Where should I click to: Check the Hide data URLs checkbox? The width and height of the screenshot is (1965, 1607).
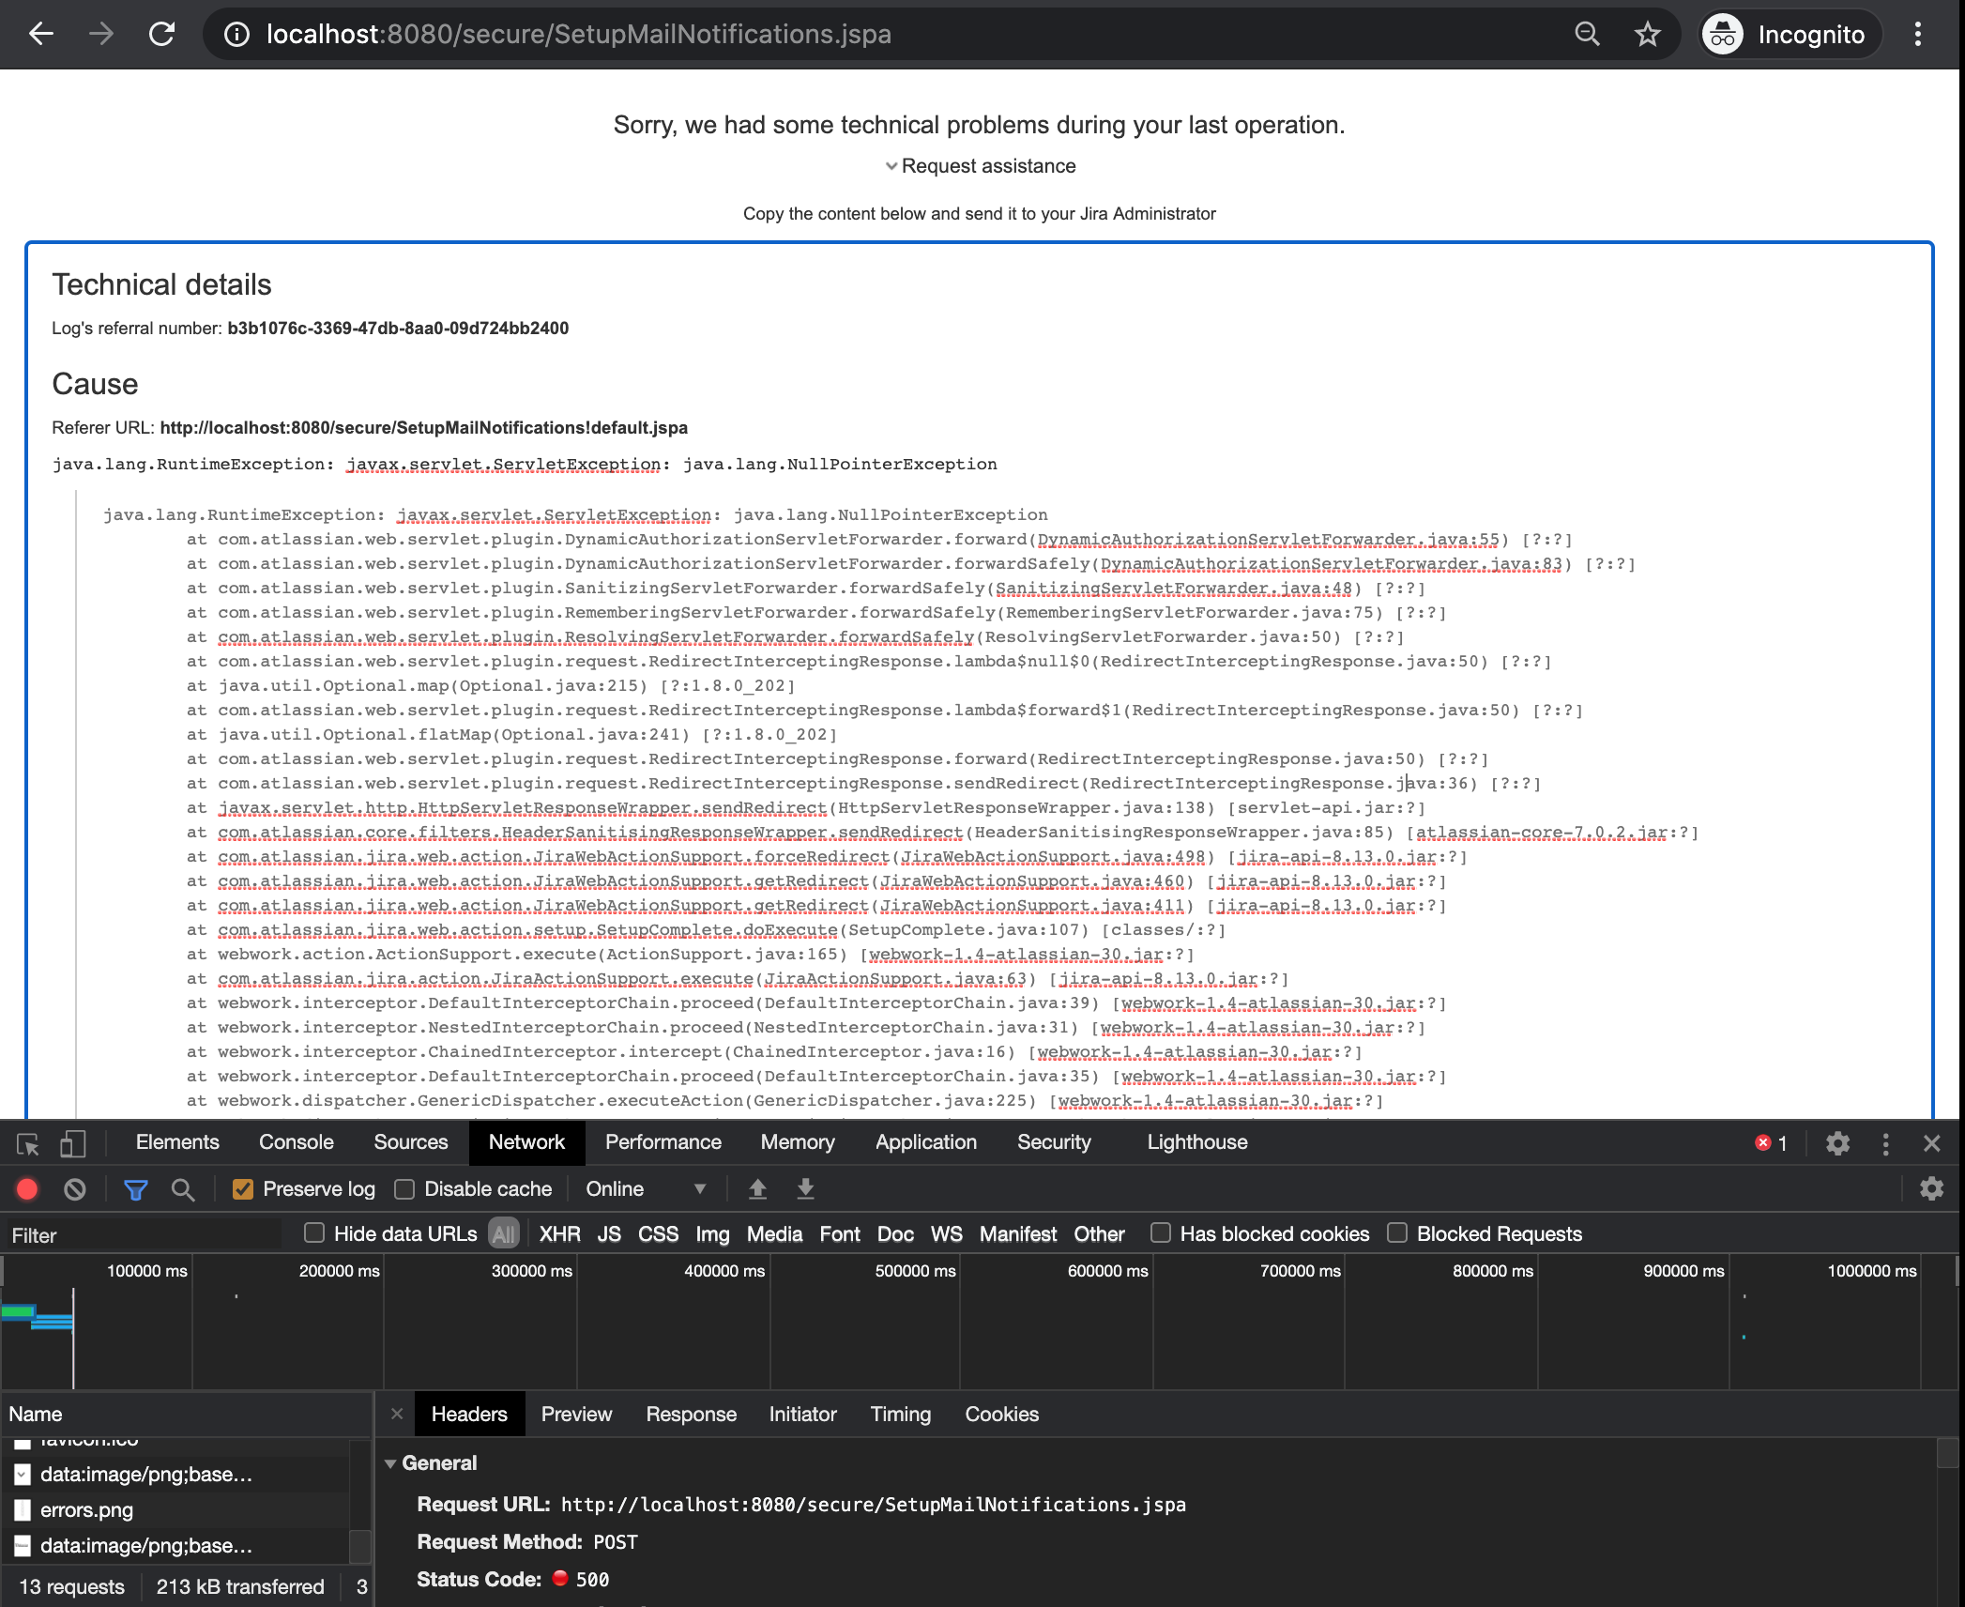[x=314, y=1233]
